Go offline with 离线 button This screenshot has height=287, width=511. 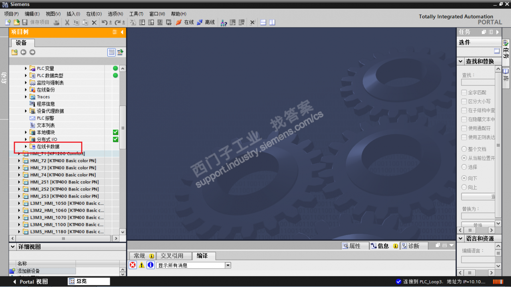pos(206,22)
